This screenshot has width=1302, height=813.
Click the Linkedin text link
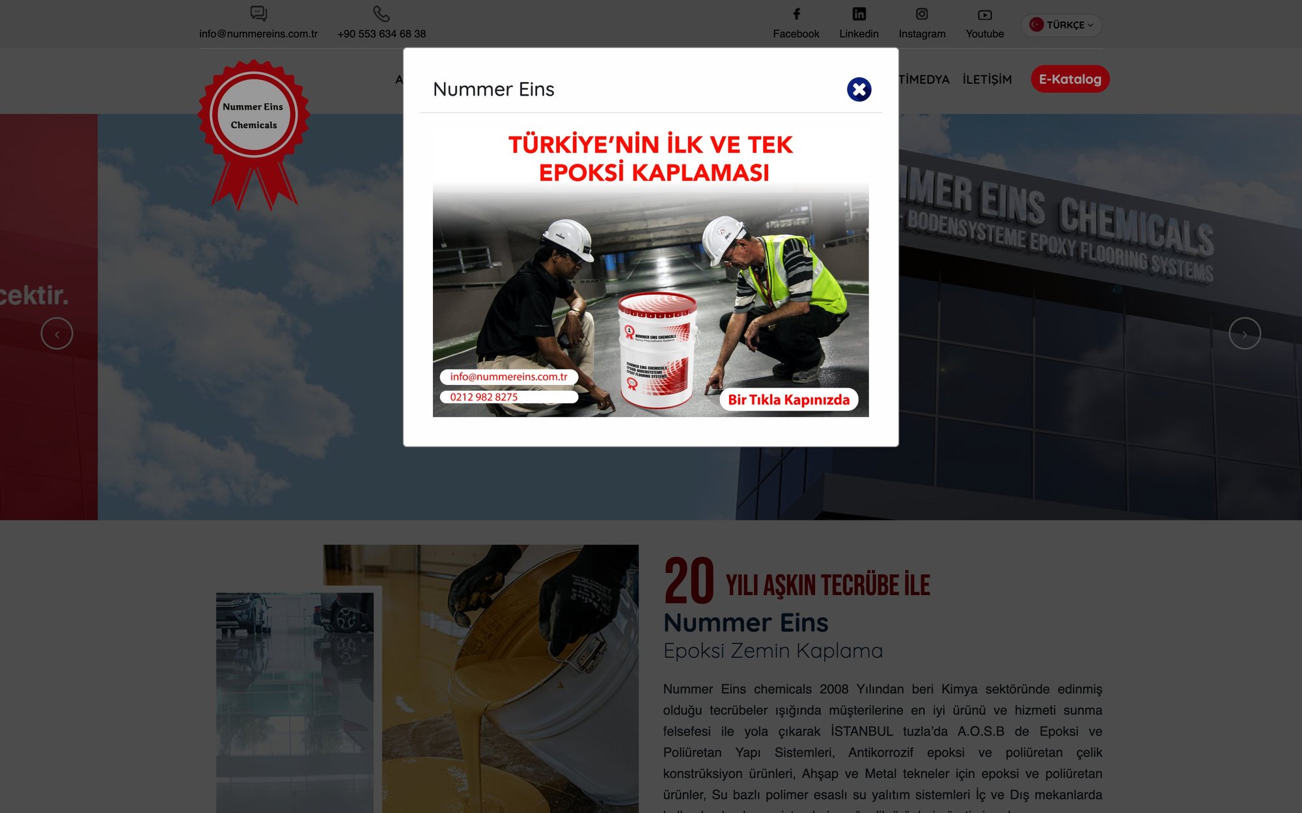[x=859, y=34]
